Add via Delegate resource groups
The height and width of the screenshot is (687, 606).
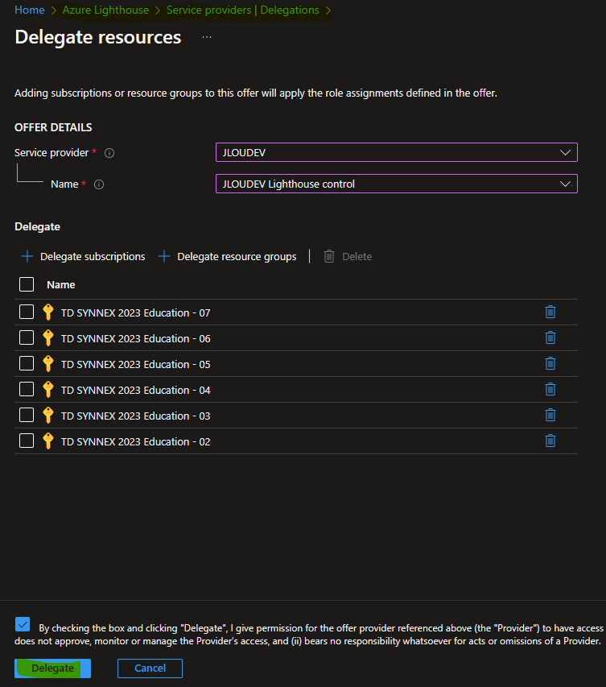click(227, 256)
